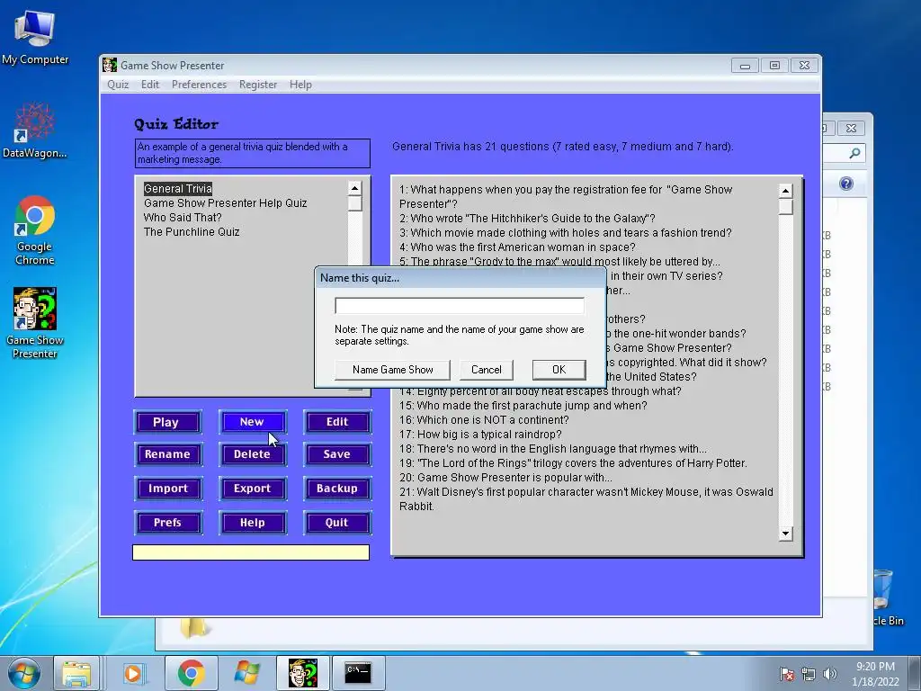Viewport: 921px width, 691px height.
Task: Click the Game Show Presenter title bar icon
Action: [110, 65]
